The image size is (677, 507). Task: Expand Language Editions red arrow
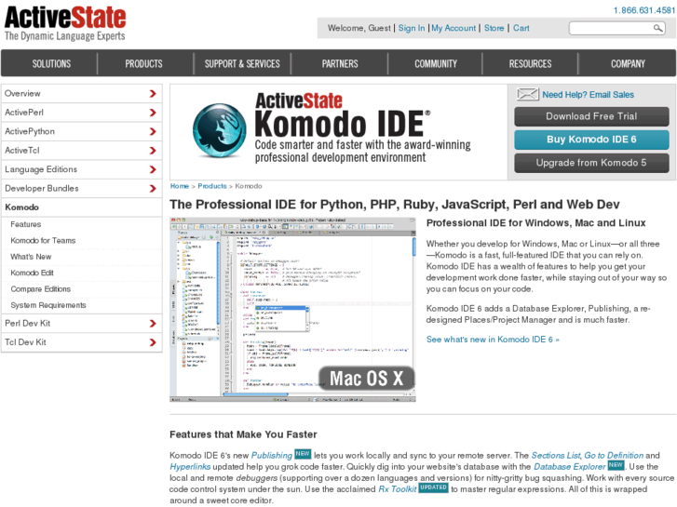pos(153,169)
